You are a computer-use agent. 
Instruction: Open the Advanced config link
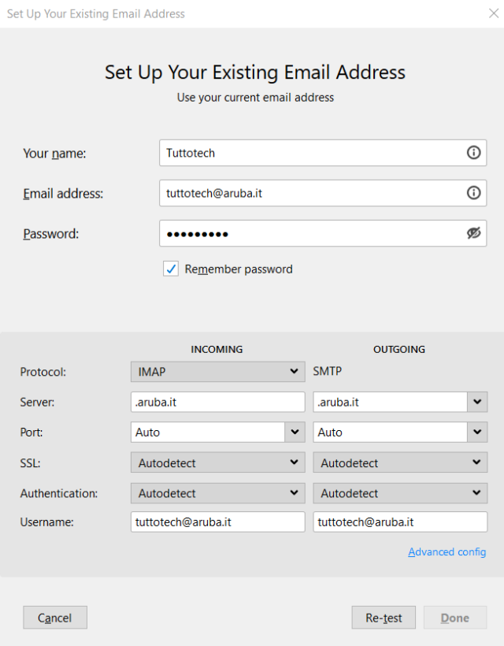pyautogui.click(x=447, y=551)
